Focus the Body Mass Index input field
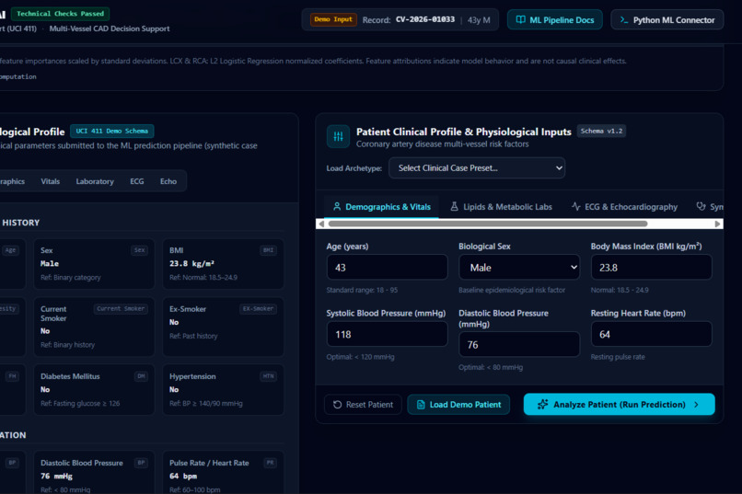The image size is (742, 494). pyautogui.click(x=651, y=268)
